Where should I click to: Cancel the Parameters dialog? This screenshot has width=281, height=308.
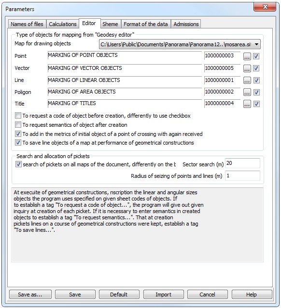point(207,295)
